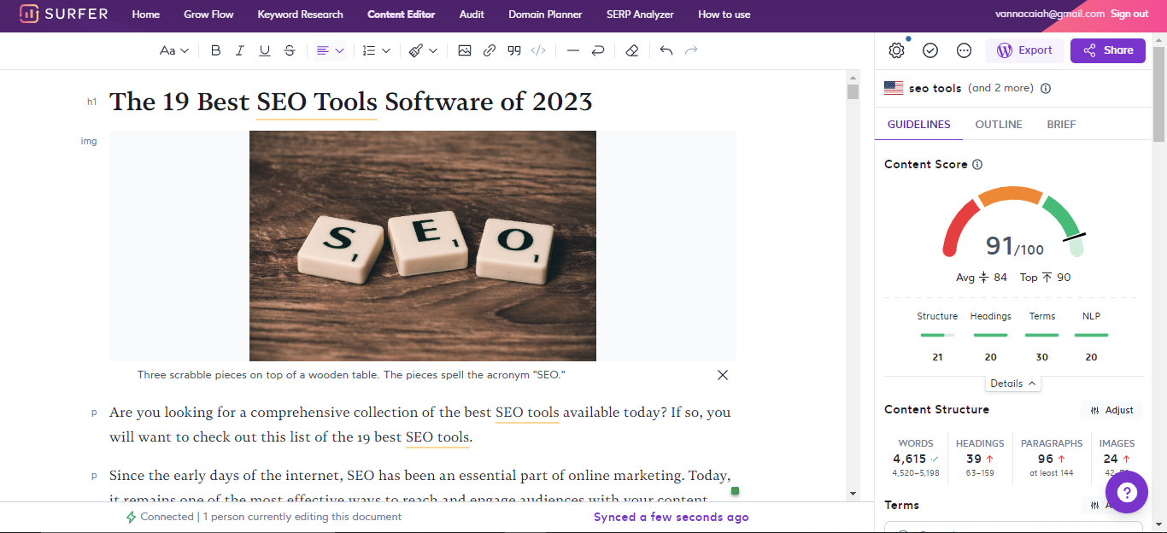Collapse the Details expander

(x=1013, y=384)
